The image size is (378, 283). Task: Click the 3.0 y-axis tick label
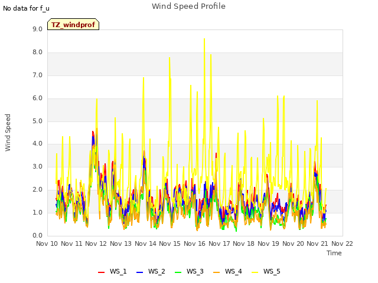pyautogui.click(x=37, y=167)
